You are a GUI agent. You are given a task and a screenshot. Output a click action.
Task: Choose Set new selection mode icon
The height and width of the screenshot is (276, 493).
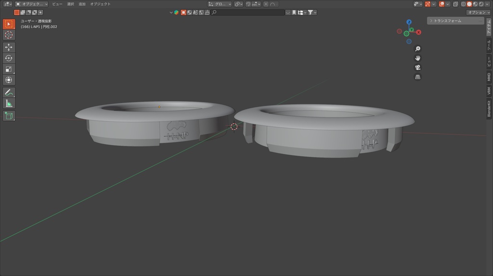pyautogui.click(x=17, y=13)
